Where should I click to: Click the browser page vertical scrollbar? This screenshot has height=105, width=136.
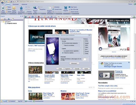click(x=135, y=51)
